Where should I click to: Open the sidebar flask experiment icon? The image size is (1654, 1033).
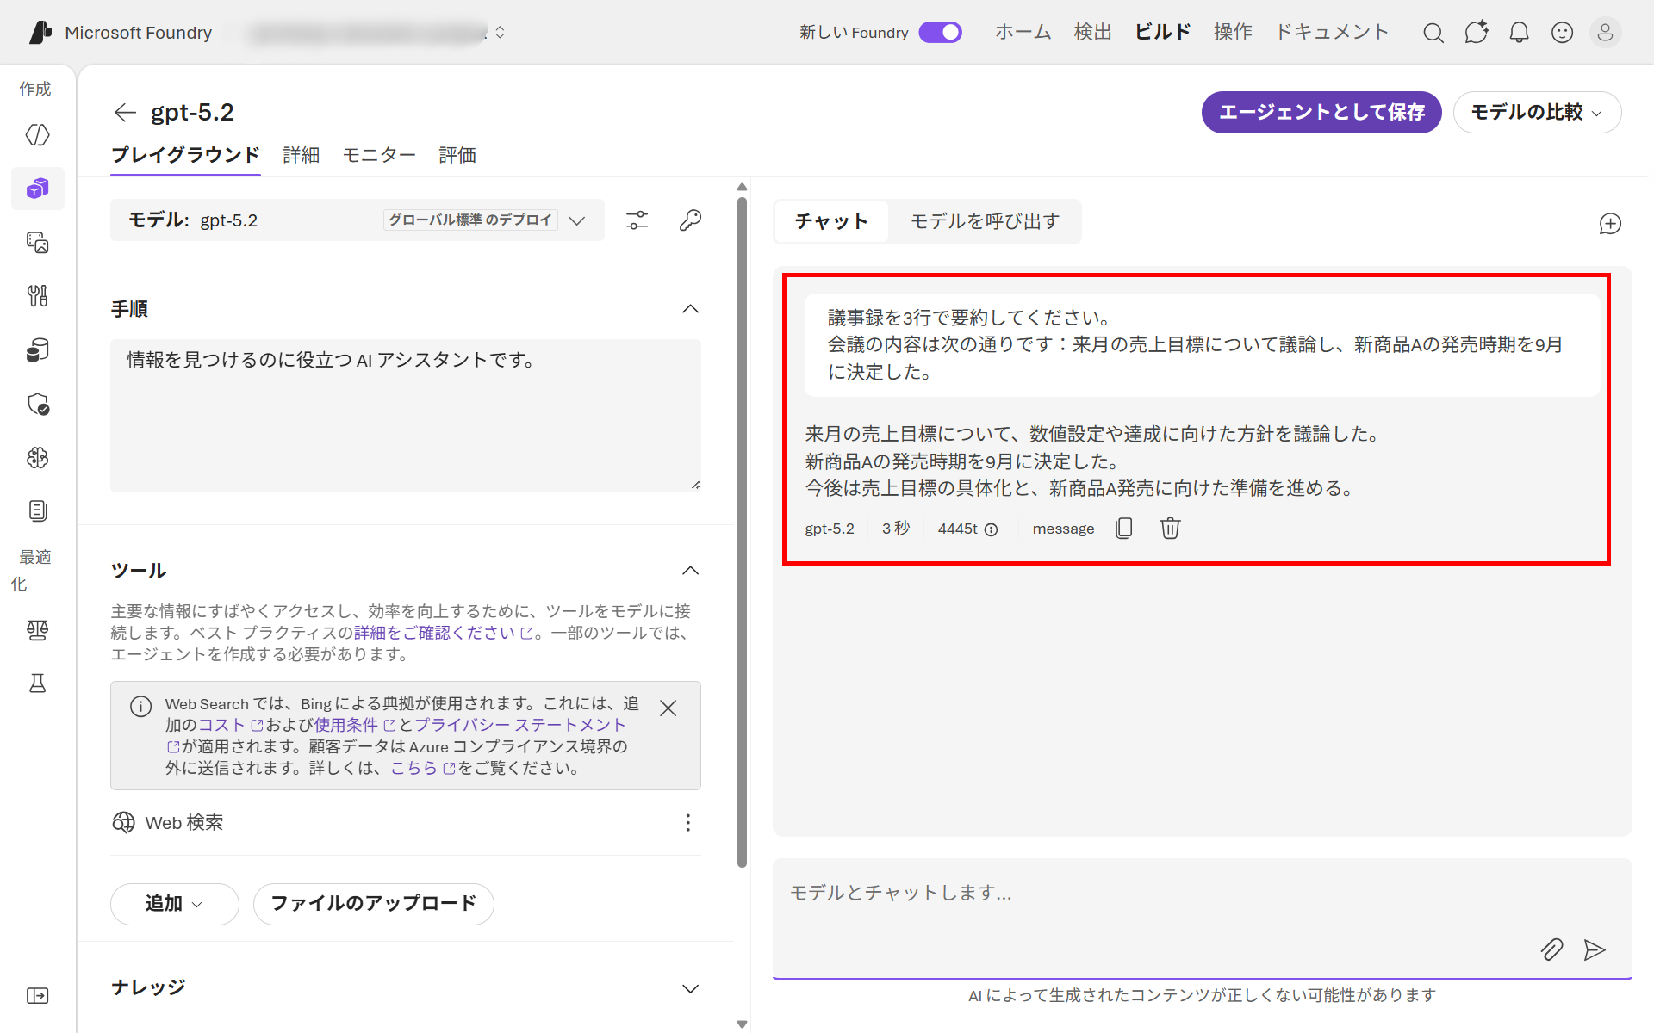pyautogui.click(x=38, y=684)
